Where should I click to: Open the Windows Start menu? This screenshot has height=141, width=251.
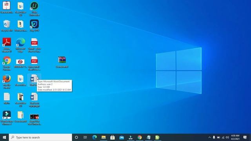[x=4, y=137]
